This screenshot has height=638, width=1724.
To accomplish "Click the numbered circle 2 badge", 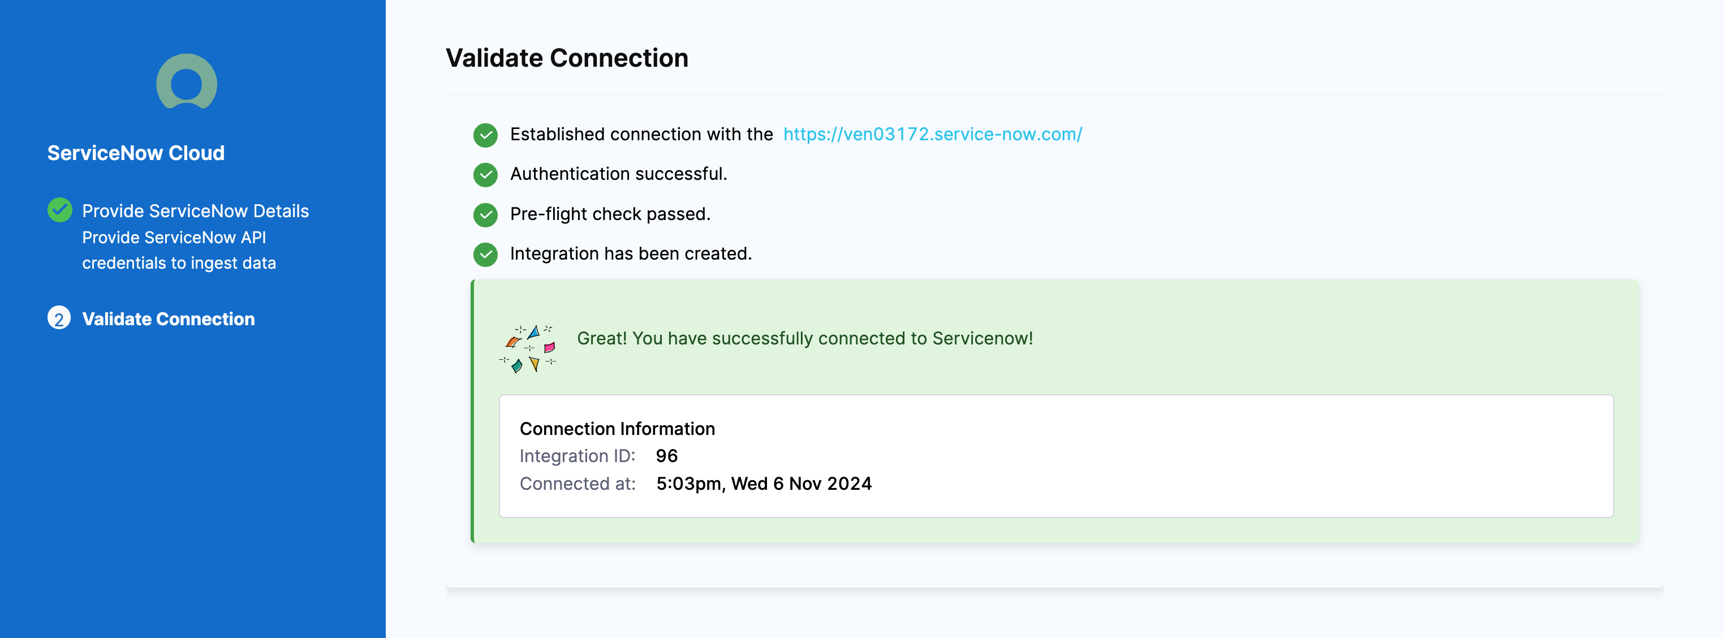I will click(x=59, y=320).
